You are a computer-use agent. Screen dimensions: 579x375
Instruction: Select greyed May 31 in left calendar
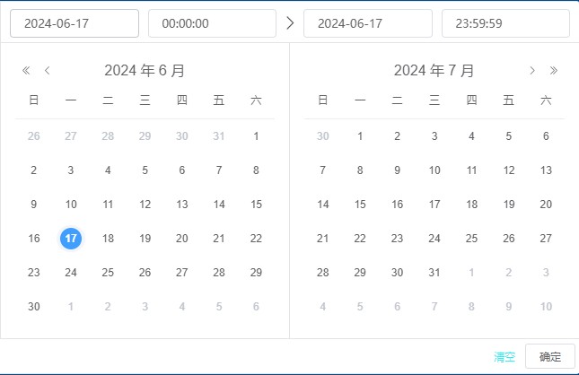click(x=219, y=136)
